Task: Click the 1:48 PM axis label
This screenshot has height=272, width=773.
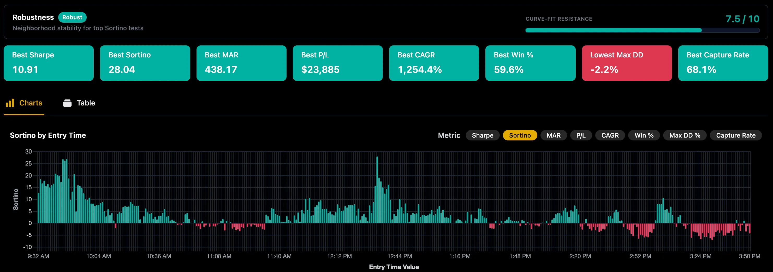Action: click(520, 256)
